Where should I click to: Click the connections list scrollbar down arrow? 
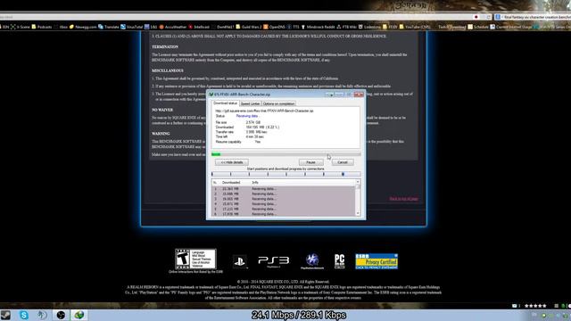click(358, 214)
